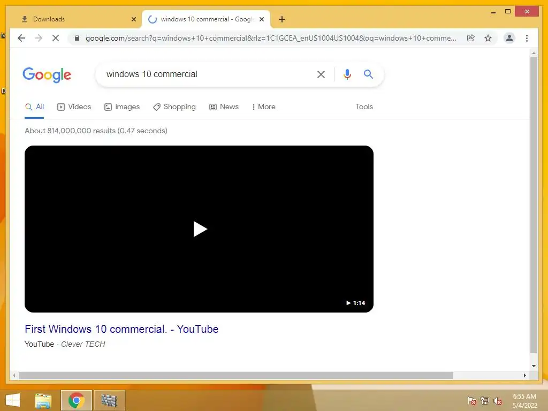Click the network tray icon
Screen dimensions: 548x411
tap(485, 401)
